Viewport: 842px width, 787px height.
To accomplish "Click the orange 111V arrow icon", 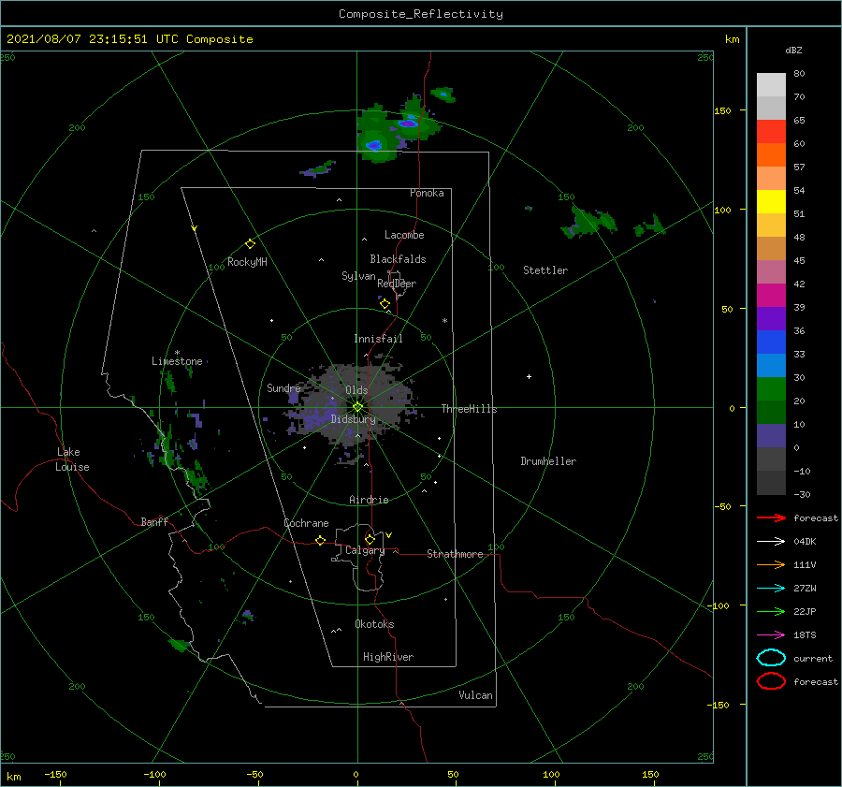I will click(x=771, y=564).
